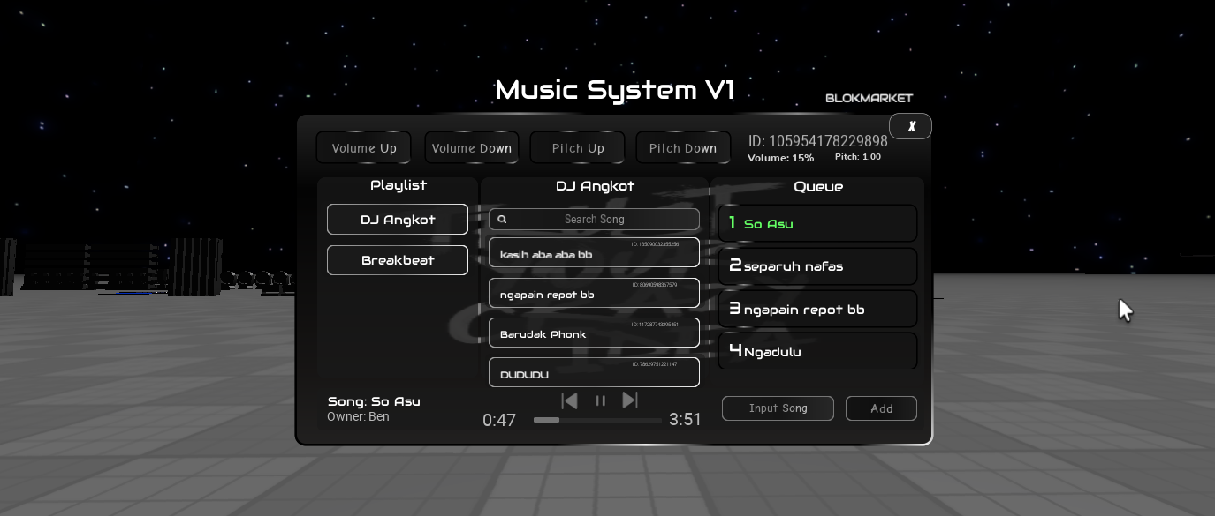This screenshot has height=516, width=1215.
Task: Raise the volume with Volume Up
Action: [x=363, y=147]
